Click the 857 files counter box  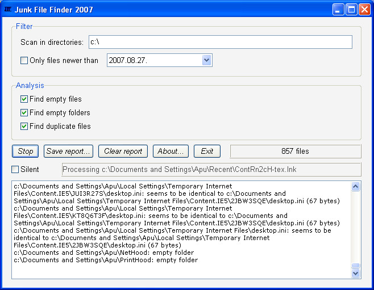[x=296, y=151]
